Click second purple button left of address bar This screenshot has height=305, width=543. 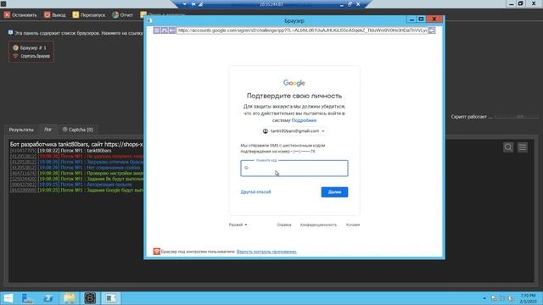(x=165, y=30)
